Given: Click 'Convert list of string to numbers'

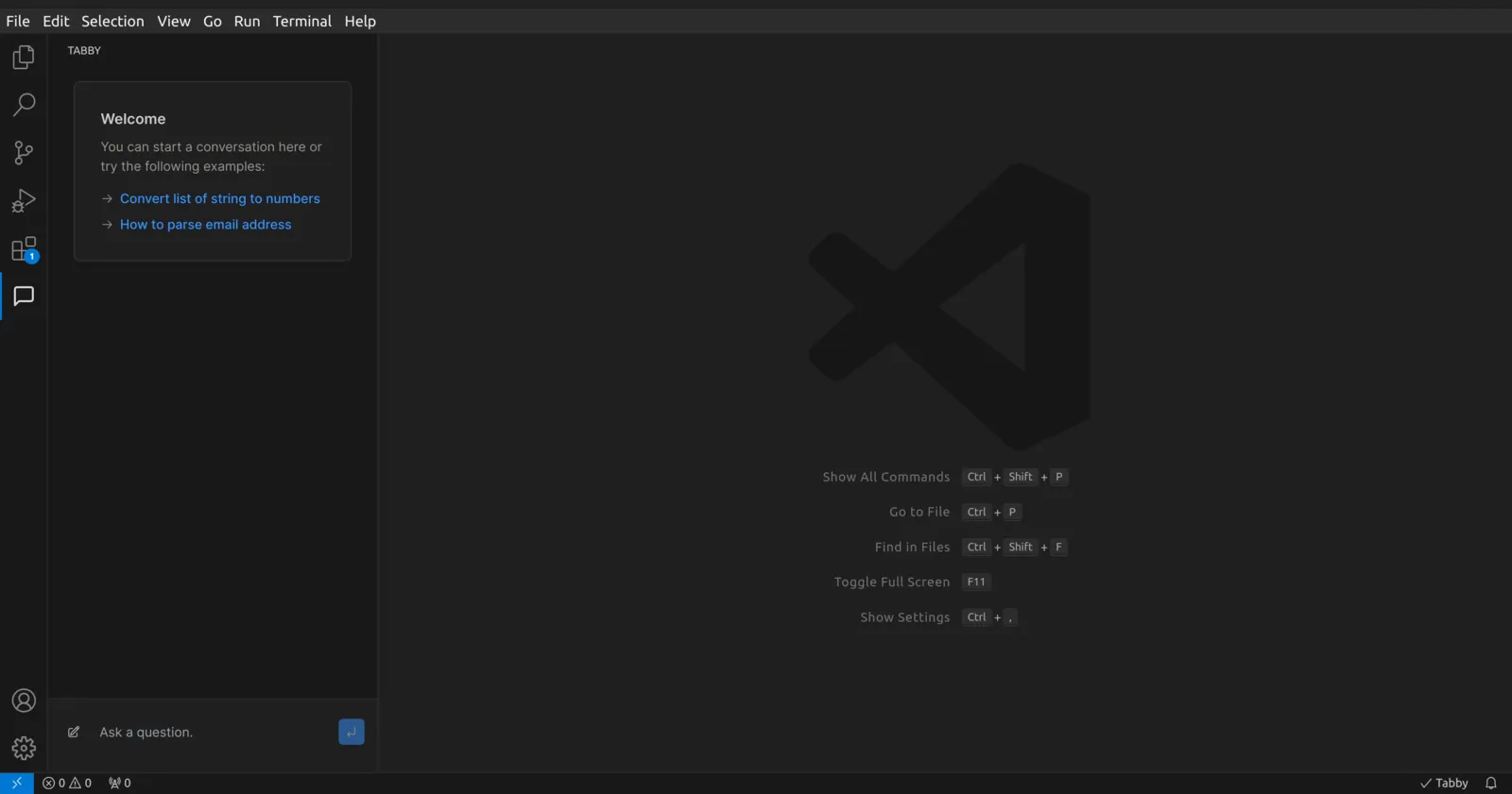Looking at the screenshot, I should pos(220,198).
